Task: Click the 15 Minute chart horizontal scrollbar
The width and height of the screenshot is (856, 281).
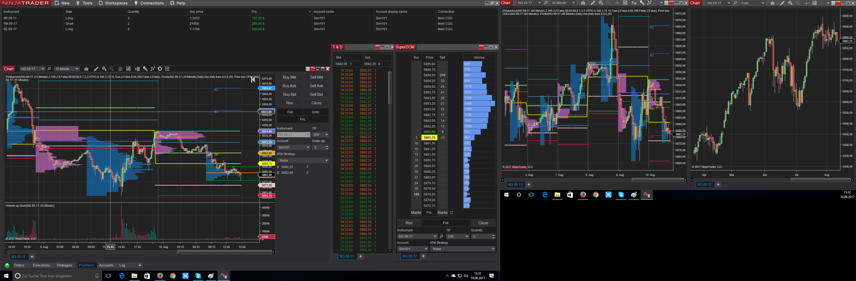Action: pyautogui.click(x=225, y=252)
